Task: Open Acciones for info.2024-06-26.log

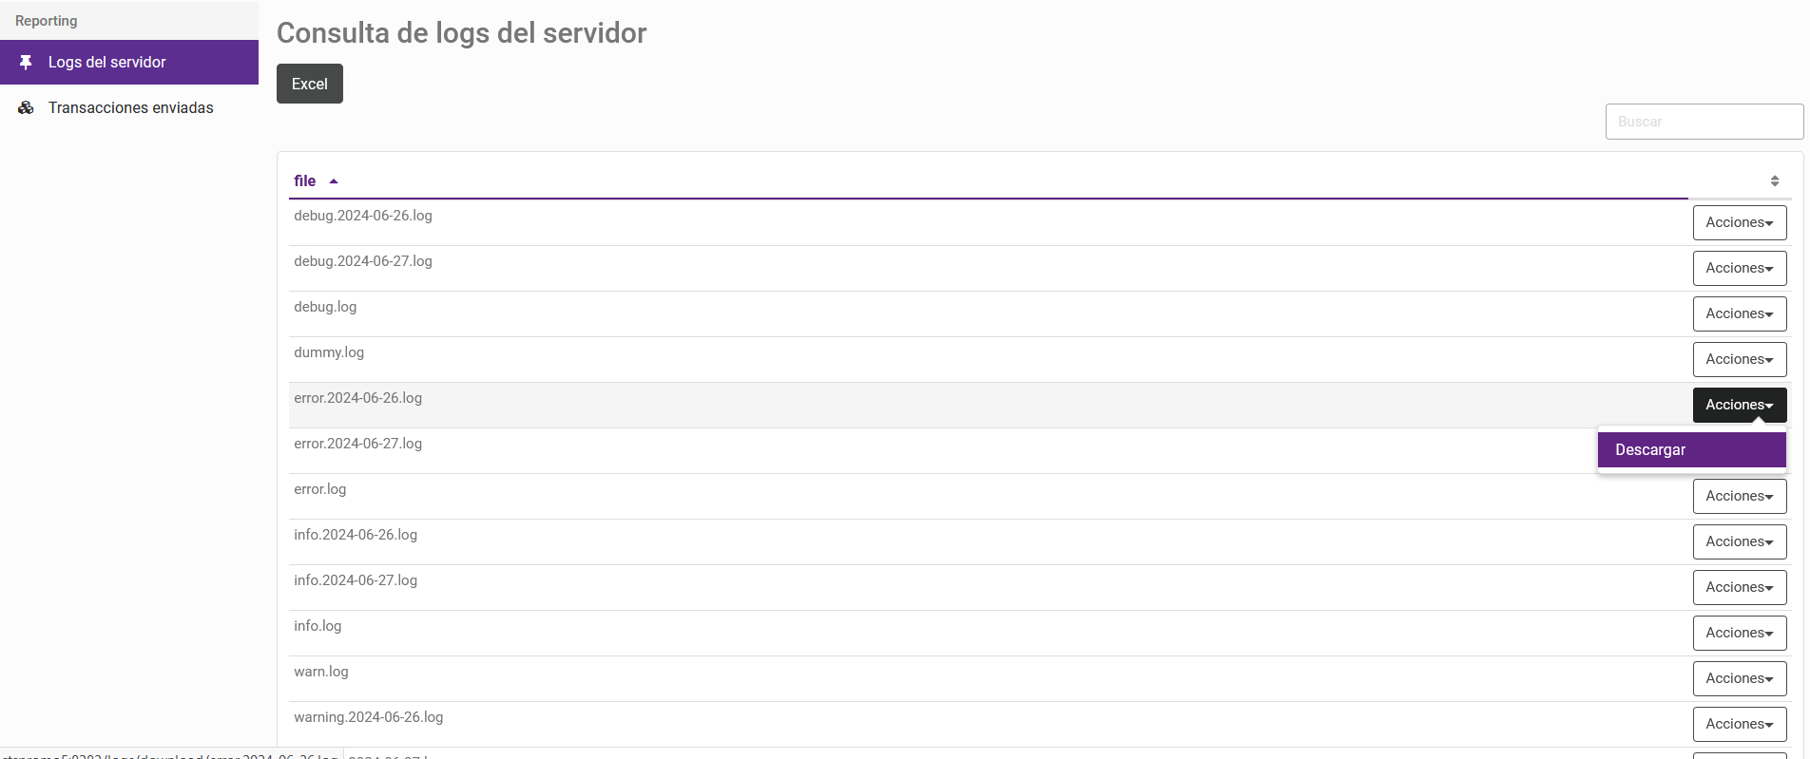Action: point(1739,542)
